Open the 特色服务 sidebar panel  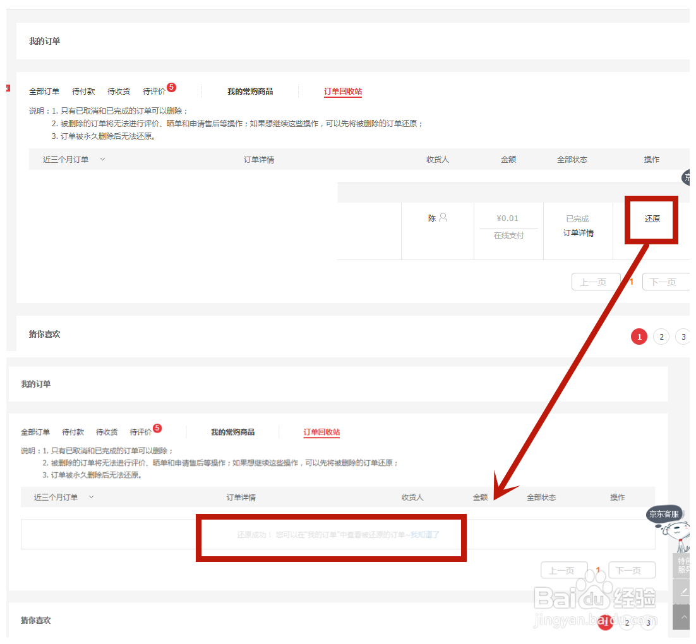[x=682, y=566]
